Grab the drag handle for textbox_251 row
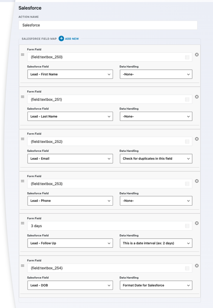This screenshot has height=308, width=213. tap(23, 97)
